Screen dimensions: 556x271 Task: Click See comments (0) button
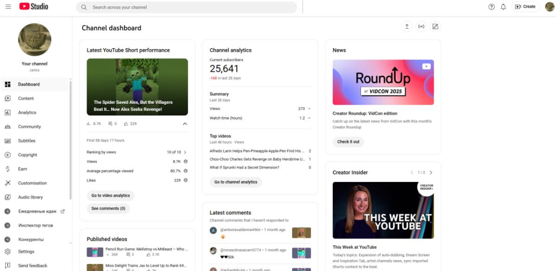(108, 208)
